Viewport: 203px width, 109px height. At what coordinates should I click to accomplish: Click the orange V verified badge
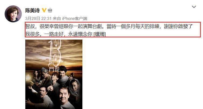pos(44,10)
